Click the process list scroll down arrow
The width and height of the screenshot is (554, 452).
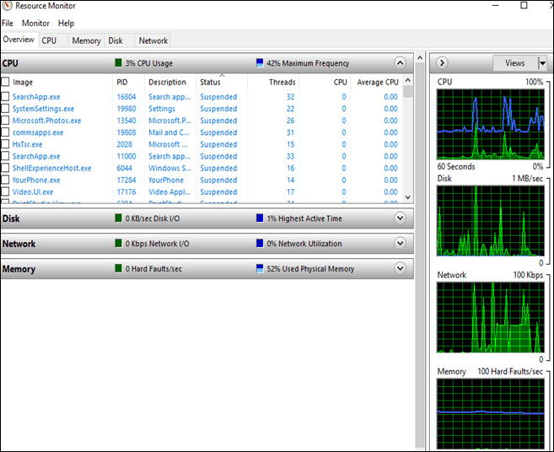click(x=408, y=197)
